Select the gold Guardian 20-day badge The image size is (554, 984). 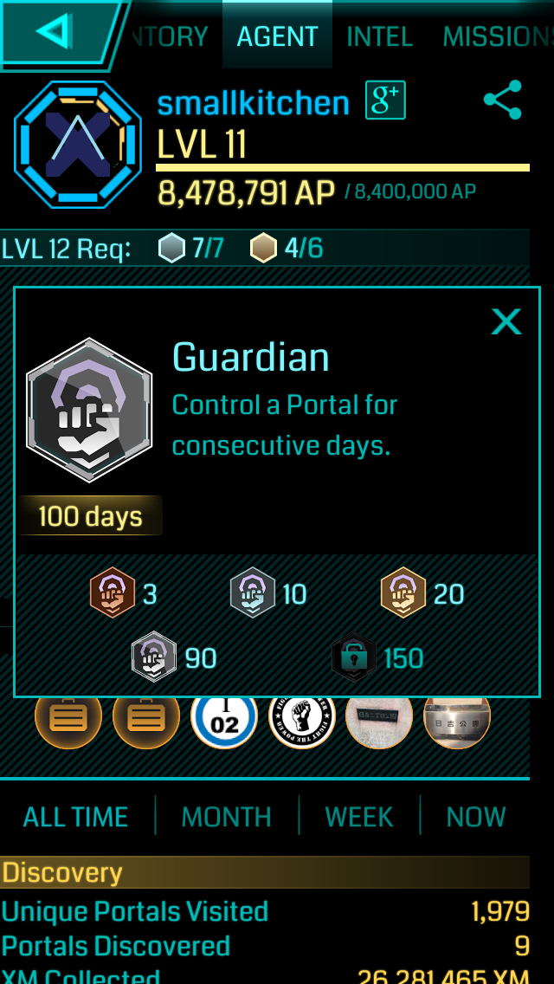[403, 592]
